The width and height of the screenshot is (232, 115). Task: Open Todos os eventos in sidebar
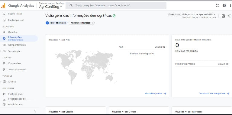[17, 69]
